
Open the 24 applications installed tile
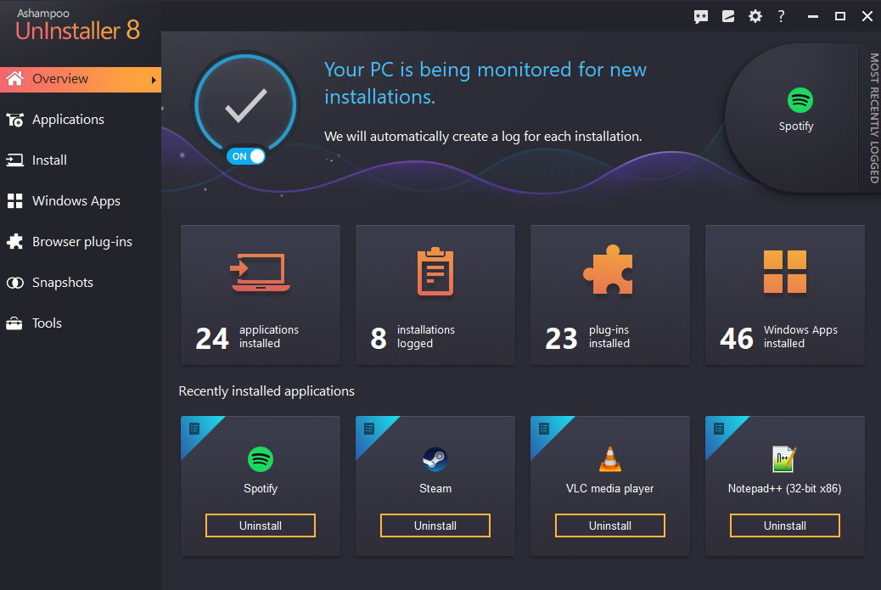(x=261, y=295)
